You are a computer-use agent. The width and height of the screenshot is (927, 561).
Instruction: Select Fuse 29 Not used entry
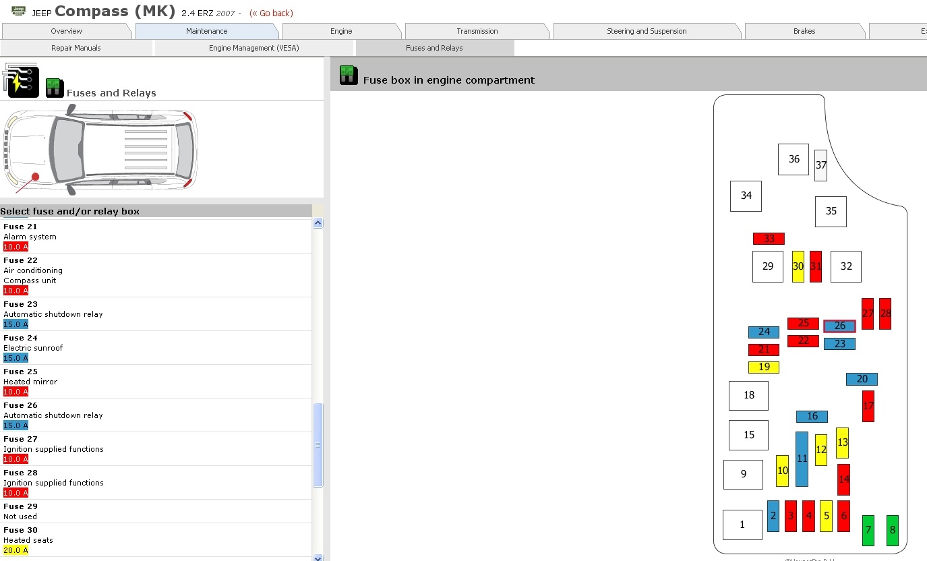coord(156,511)
